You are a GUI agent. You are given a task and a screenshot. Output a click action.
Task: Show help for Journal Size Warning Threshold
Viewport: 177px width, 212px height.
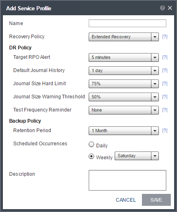click(x=165, y=97)
